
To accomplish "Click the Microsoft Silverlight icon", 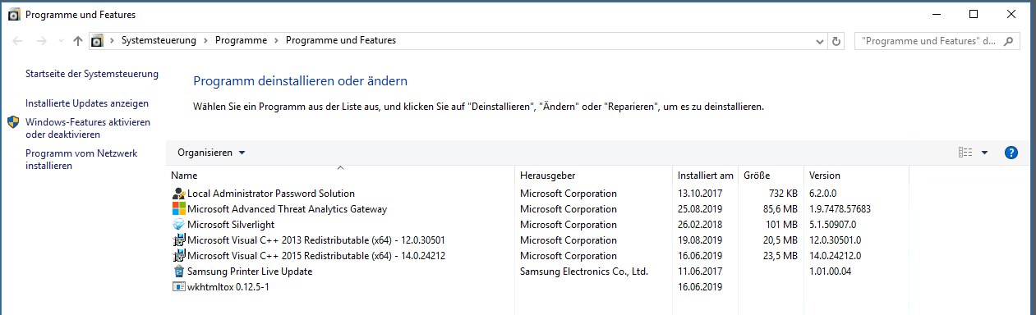I will [179, 225].
